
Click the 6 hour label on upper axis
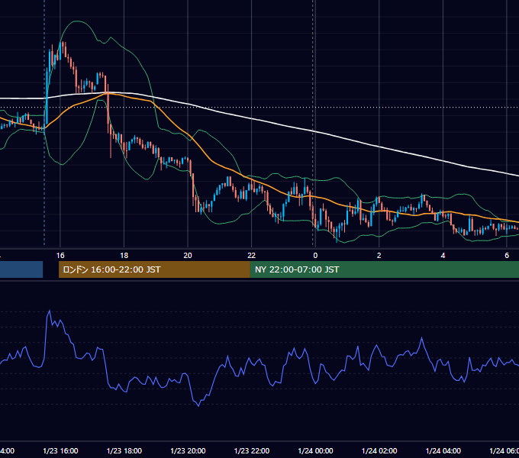click(x=507, y=256)
